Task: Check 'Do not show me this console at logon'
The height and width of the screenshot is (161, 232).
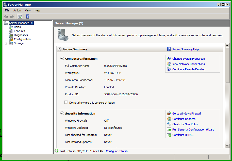Action: (66, 102)
